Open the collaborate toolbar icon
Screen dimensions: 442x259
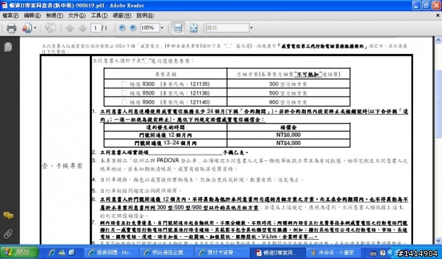(x=27, y=28)
